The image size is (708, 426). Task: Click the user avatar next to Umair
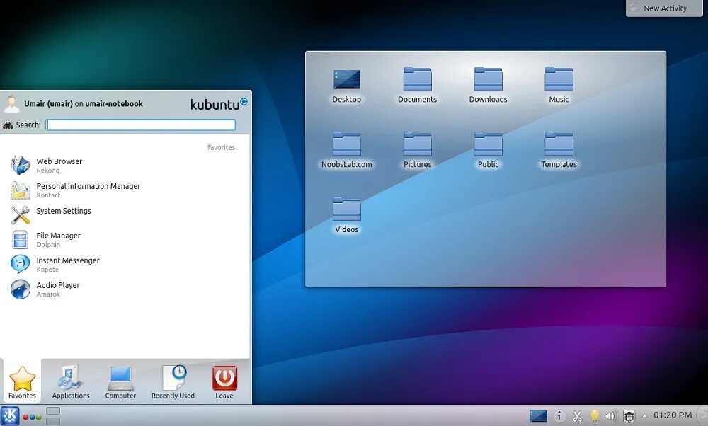[x=12, y=104]
